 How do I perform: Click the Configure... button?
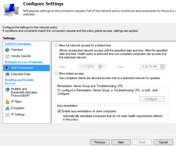pos(152,99)
